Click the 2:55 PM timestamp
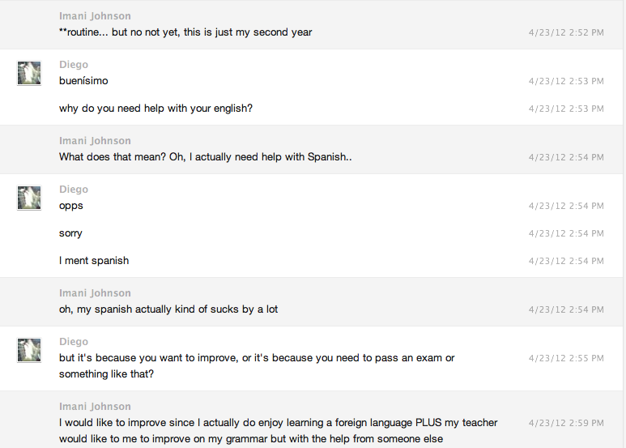626x448 pixels. click(x=566, y=358)
